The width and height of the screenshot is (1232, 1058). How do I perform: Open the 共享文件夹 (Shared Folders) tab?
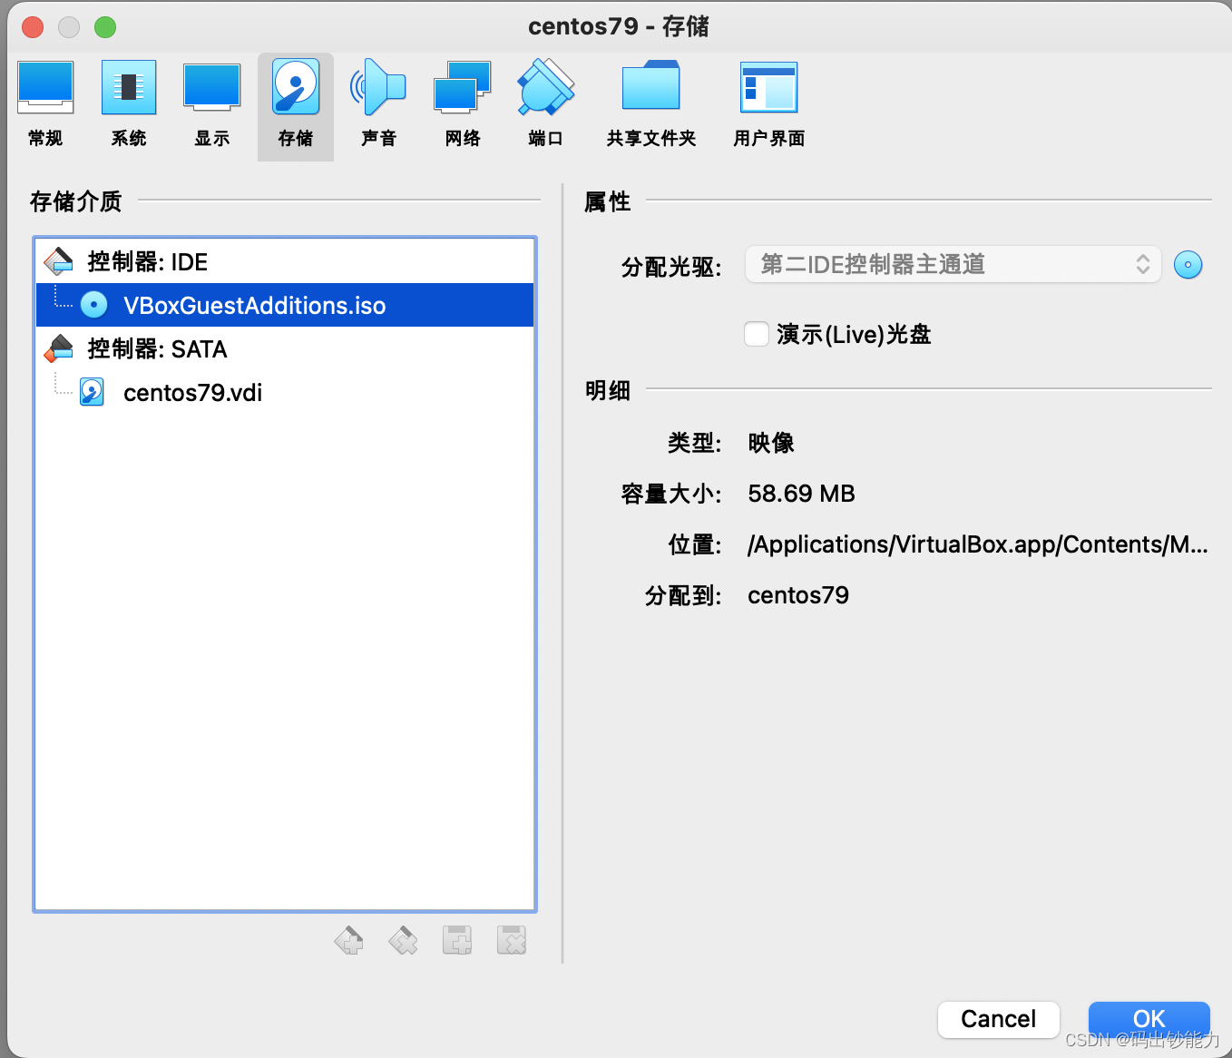point(651,105)
